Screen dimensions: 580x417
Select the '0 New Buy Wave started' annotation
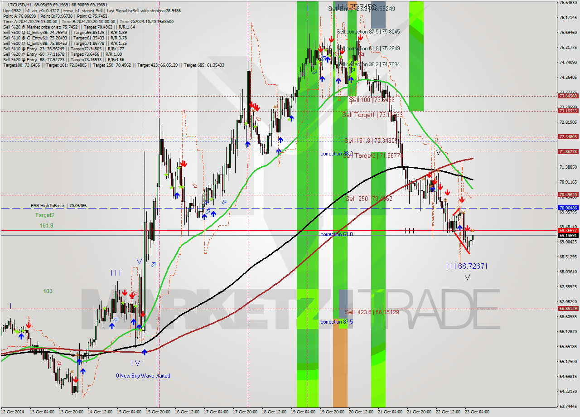click(143, 376)
